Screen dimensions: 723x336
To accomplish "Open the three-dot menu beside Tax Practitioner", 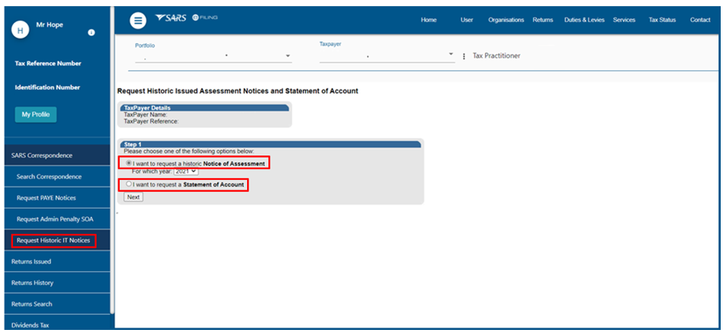I will (x=464, y=56).
